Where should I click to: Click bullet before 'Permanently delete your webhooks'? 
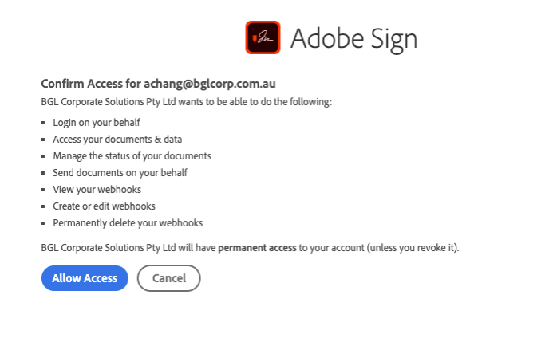(x=44, y=223)
